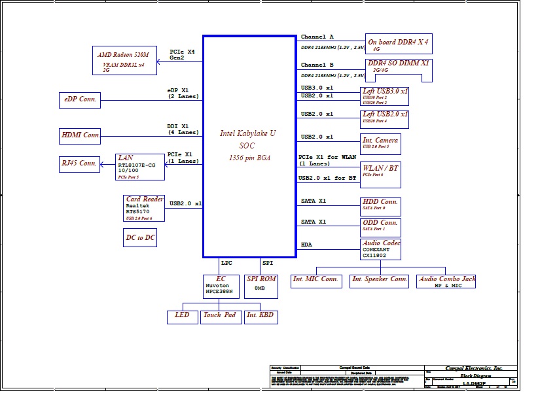Image resolution: width=557 pixels, height=393 pixels.
Task: Select USB2.0 x1 label leading to Left USB2.0
Action: tap(317, 114)
